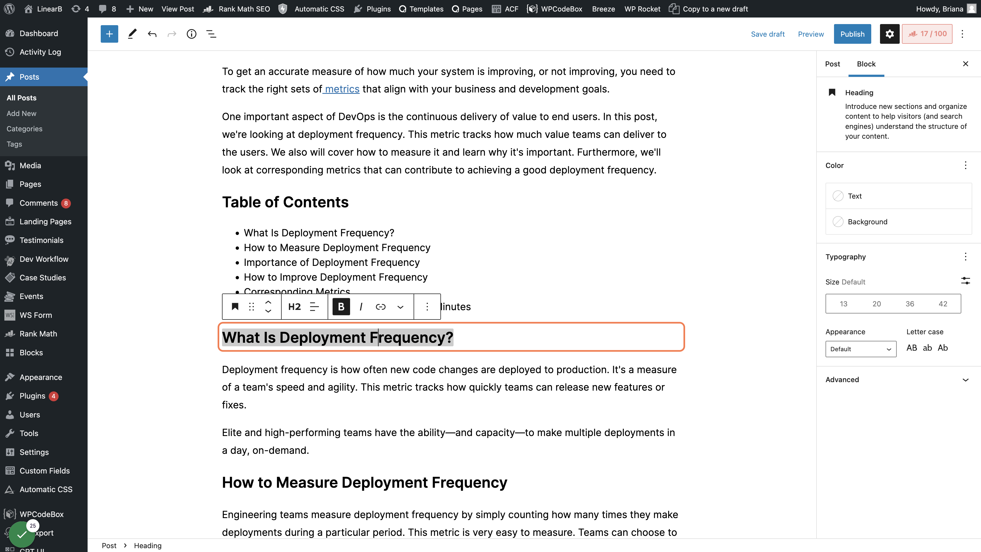Open Appearance Default dropdown

point(861,349)
